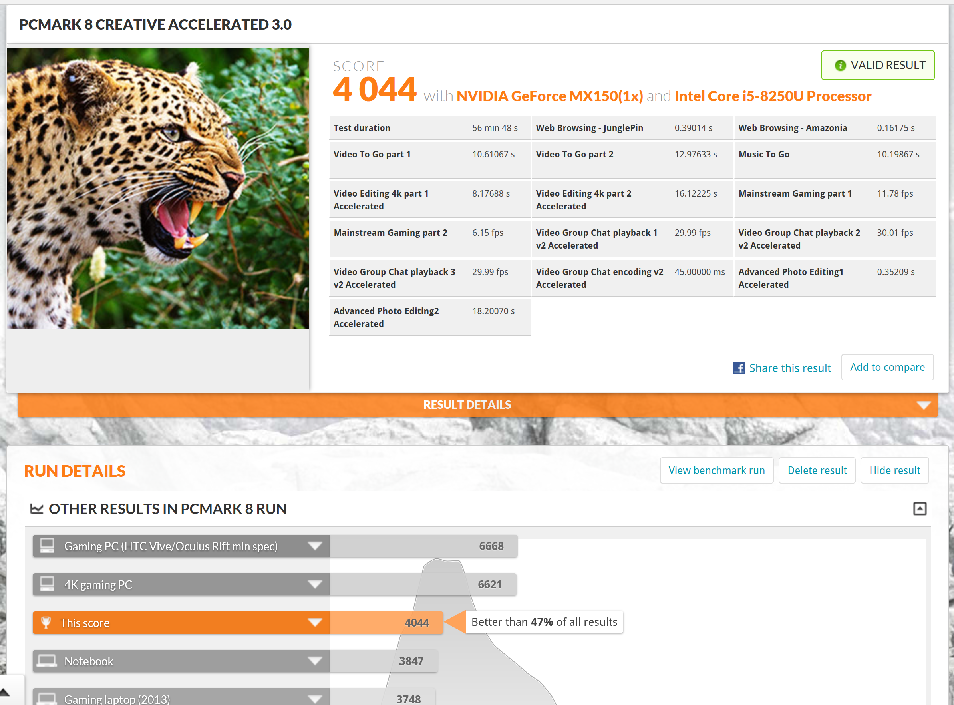Image resolution: width=954 pixels, height=705 pixels.
Task: Click the laptop icon on Gaming laptop (2013) row
Action: click(x=46, y=699)
